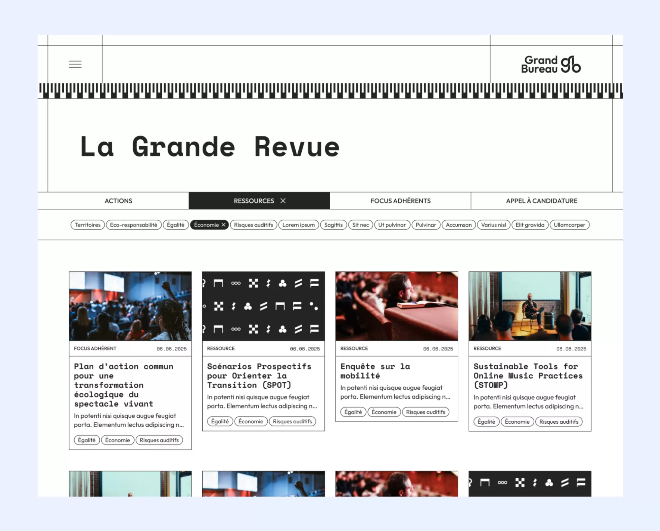Image resolution: width=660 pixels, height=531 pixels.
Task: Toggle the Territoires filter tag
Action: (x=87, y=225)
